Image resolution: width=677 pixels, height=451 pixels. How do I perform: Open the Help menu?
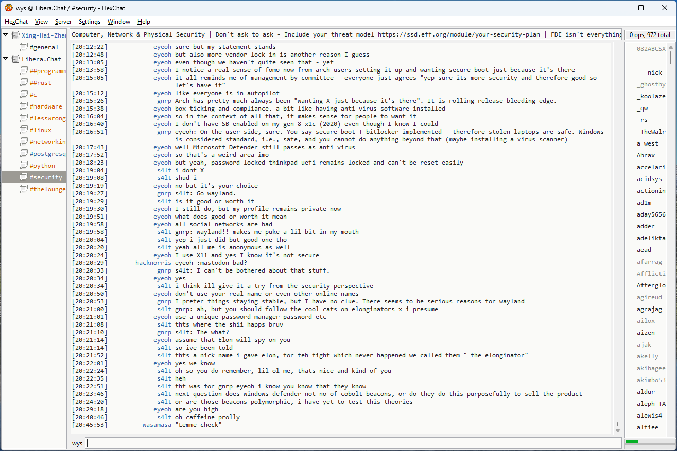tap(144, 22)
